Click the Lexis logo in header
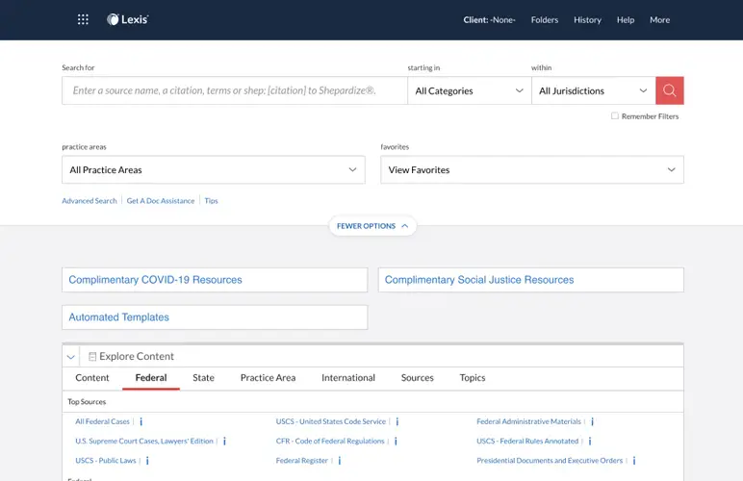The height and width of the screenshot is (481, 743). 128,19
